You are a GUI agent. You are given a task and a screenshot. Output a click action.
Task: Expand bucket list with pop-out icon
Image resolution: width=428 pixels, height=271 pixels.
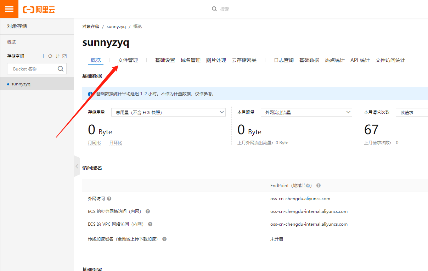(64, 56)
